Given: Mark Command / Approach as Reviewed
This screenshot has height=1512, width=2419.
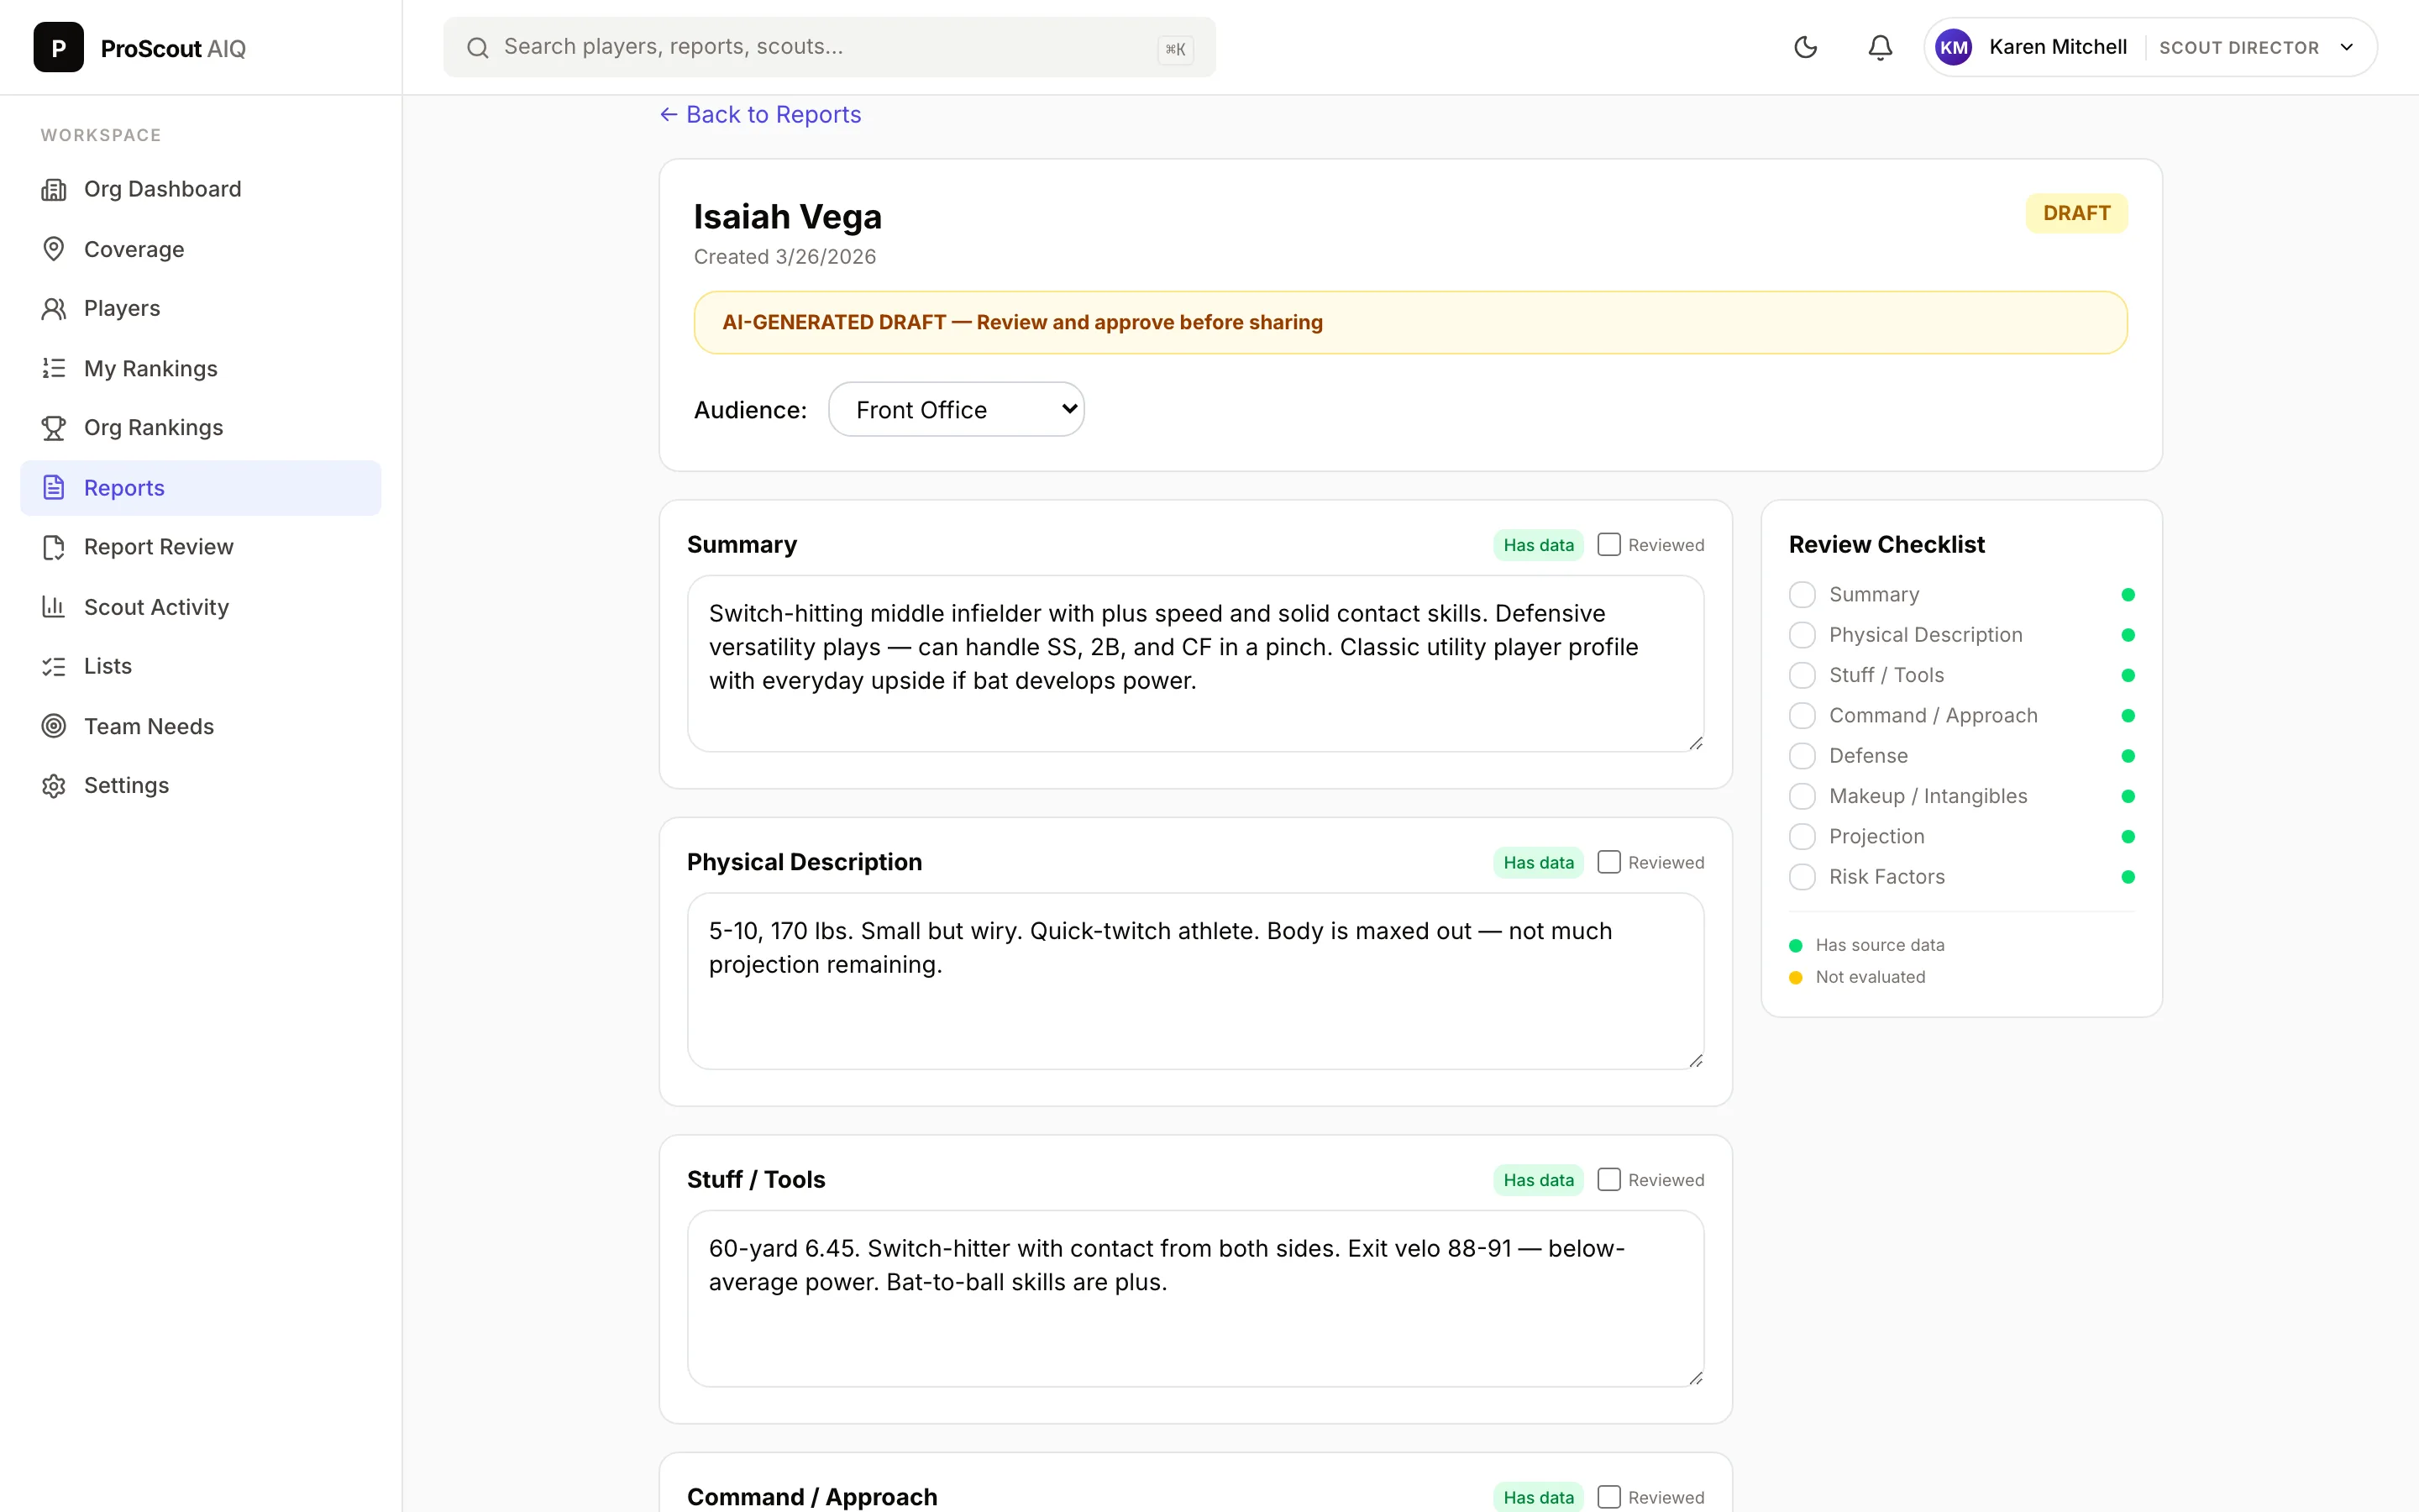Looking at the screenshot, I should tap(1608, 1496).
